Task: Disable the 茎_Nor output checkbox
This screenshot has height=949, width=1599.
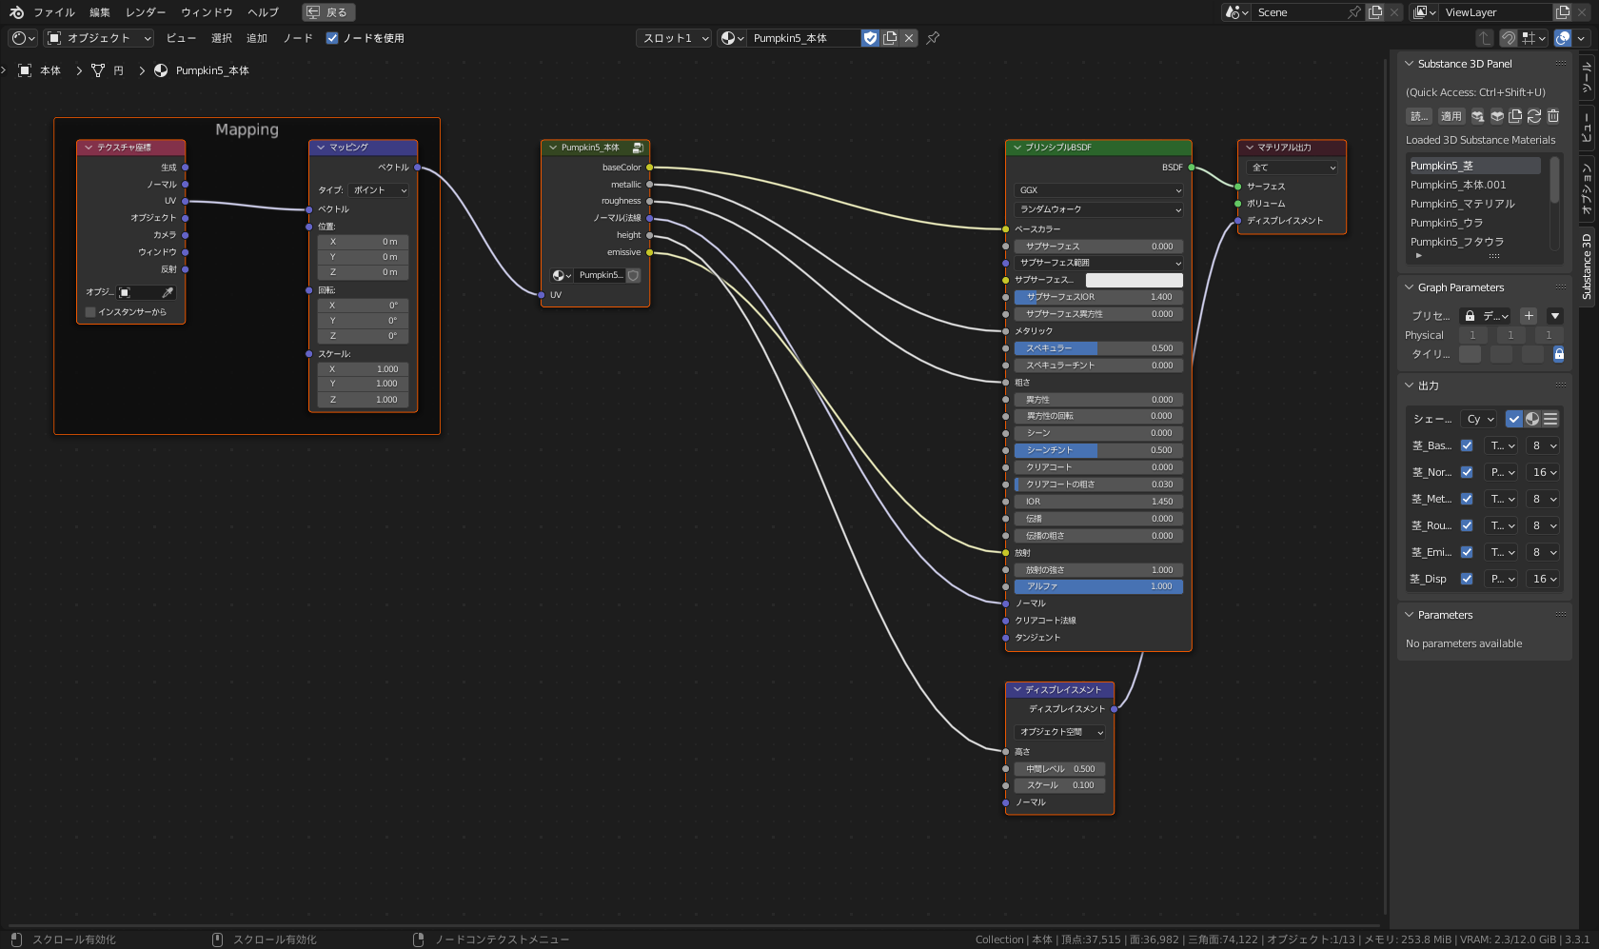Action: (1467, 471)
